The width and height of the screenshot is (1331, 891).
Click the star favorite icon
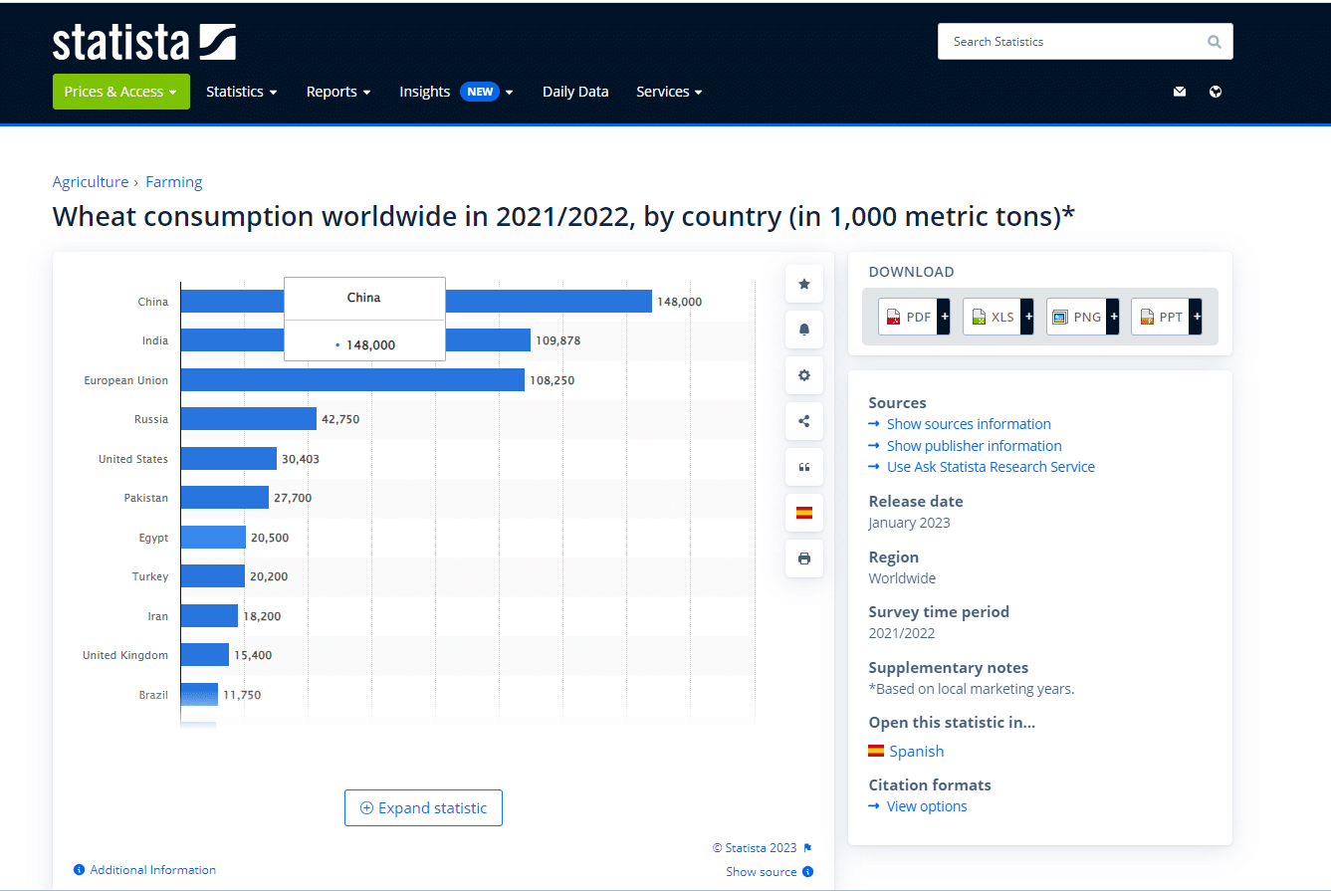pyautogui.click(x=803, y=284)
